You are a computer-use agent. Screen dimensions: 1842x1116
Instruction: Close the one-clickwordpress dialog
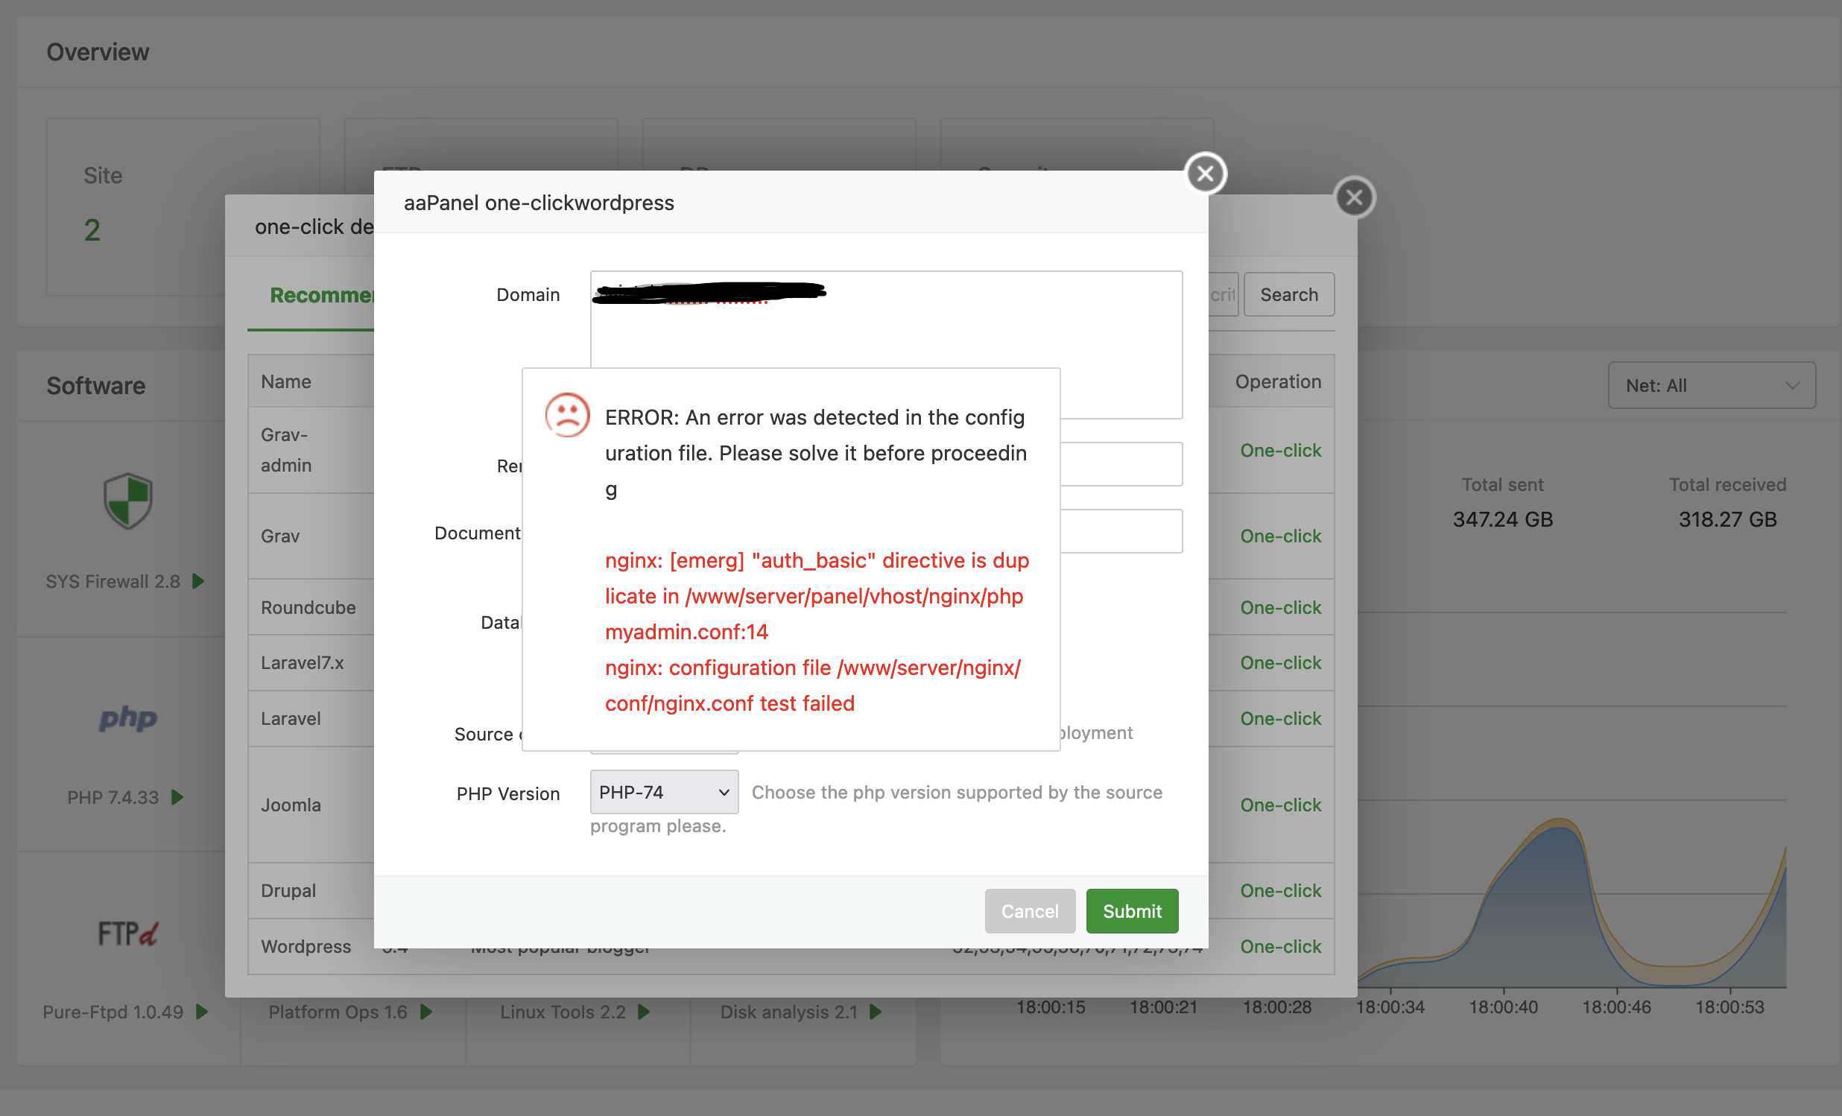click(1204, 173)
